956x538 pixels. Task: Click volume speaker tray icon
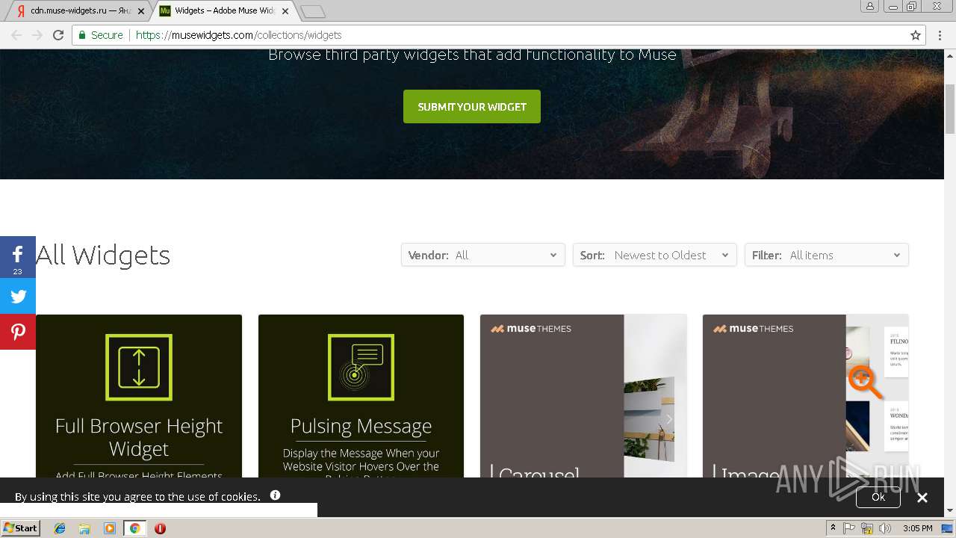[x=885, y=528]
